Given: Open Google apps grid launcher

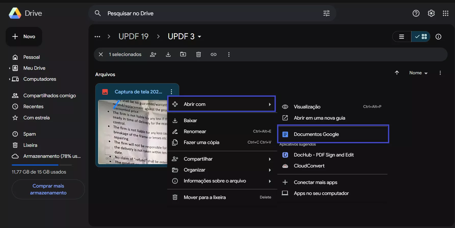Looking at the screenshot, I should pos(445,13).
